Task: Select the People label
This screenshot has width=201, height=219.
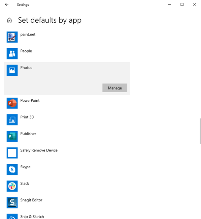Action: (x=26, y=51)
